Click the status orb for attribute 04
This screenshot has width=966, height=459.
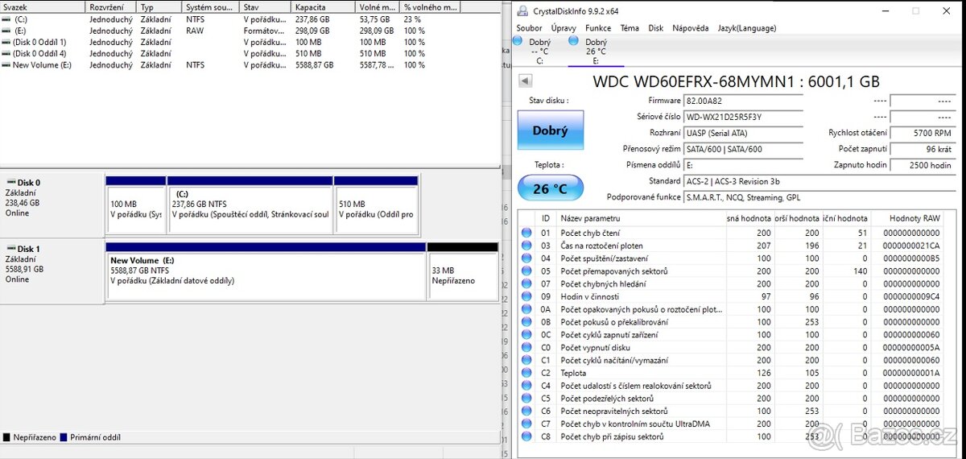point(526,258)
